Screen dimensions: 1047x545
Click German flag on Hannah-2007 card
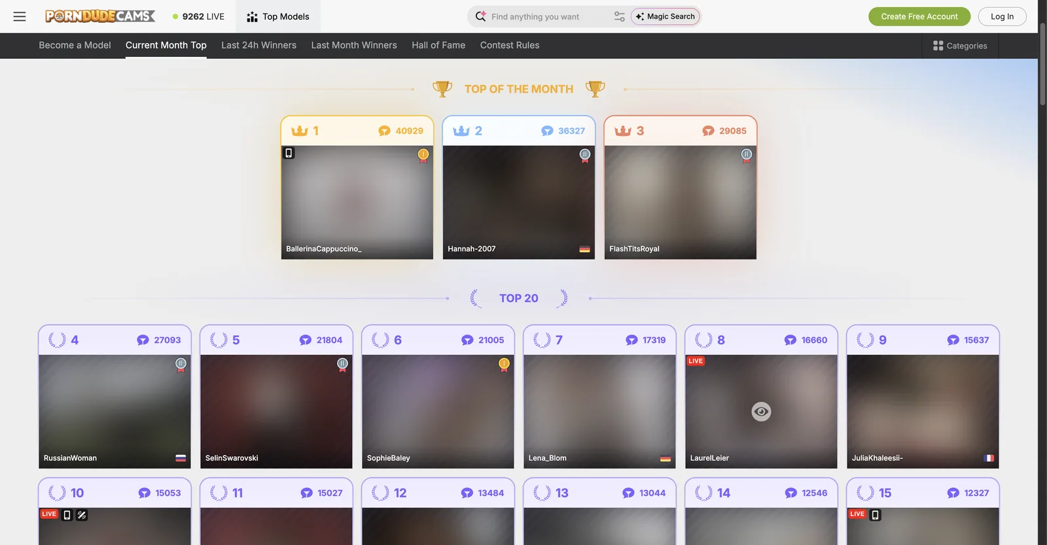584,249
